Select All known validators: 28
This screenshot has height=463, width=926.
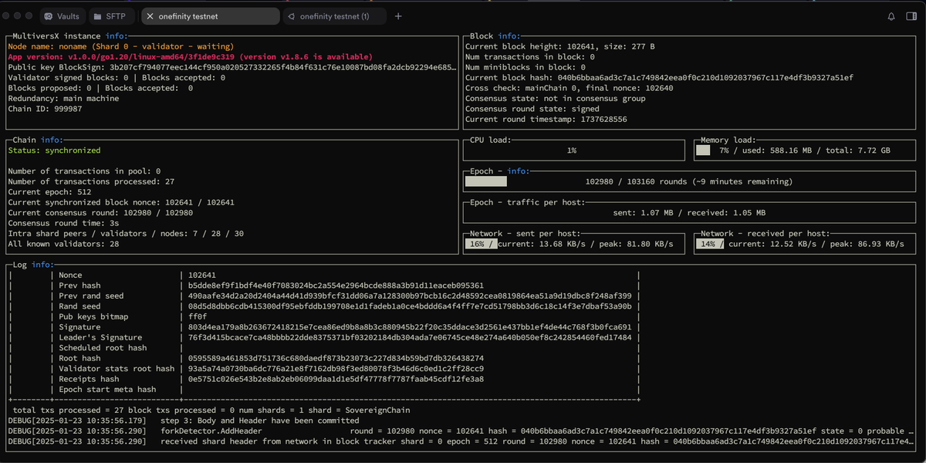click(x=63, y=244)
